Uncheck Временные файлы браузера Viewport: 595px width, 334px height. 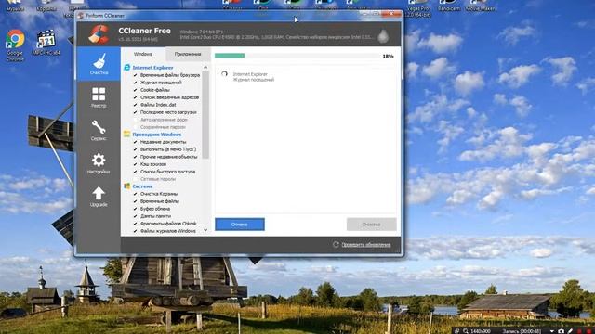click(x=136, y=75)
